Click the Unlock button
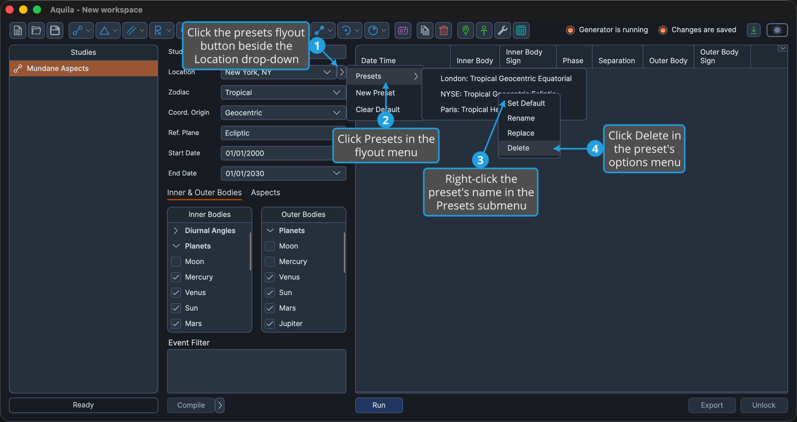This screenshot has width=797, height=422. tap(764, 405)
